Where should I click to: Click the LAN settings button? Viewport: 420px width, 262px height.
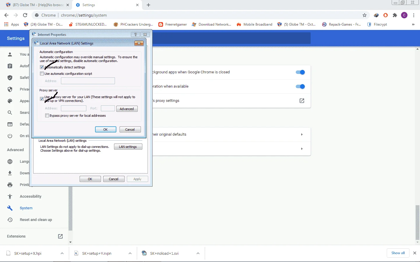coord(128,147)
